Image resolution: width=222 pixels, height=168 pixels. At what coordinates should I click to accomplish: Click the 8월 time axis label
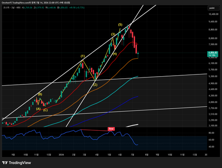click(147, 155)
